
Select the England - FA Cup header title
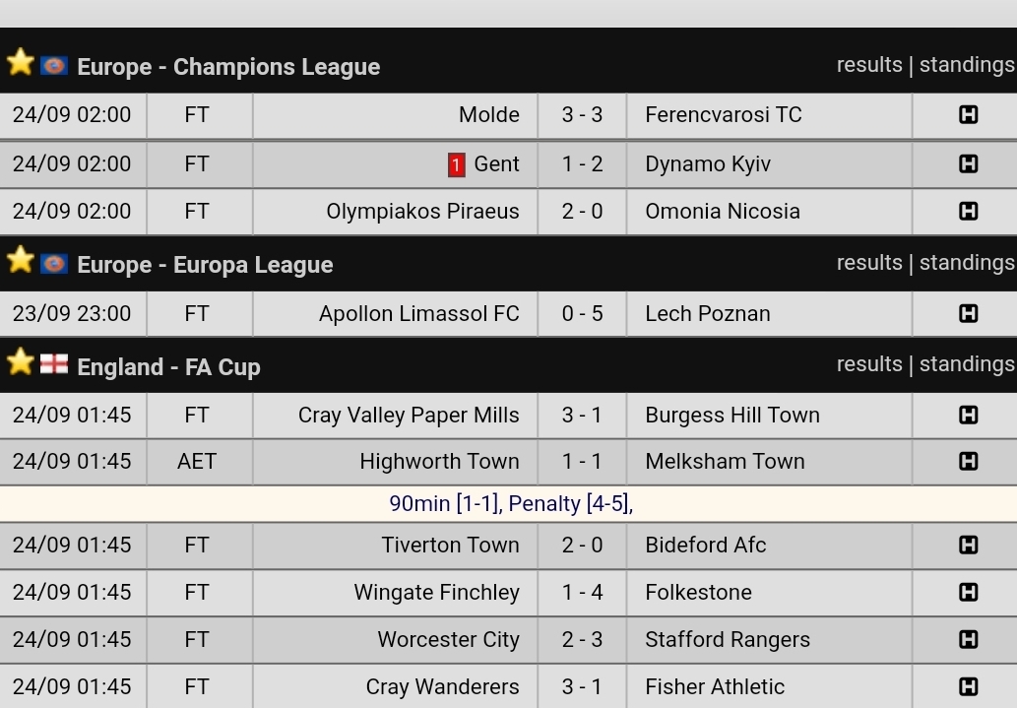168,367
